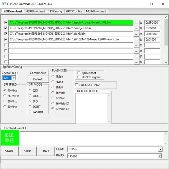Close the ESP8266 download tool window
169x169 pixels.
(x=163, y=4)
